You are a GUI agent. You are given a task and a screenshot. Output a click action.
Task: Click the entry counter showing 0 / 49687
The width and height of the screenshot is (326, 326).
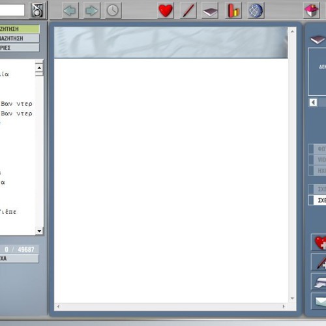pyautogui.click(x=19, y=249)
